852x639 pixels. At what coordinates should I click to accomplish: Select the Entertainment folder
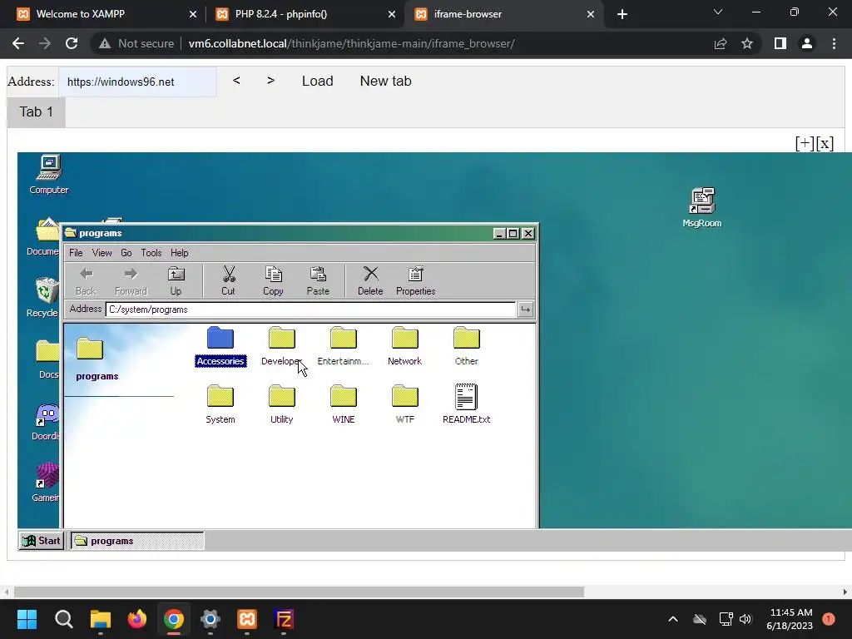point(344,347)
